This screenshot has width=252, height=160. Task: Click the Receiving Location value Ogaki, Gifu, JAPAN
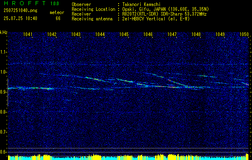[x=144, y=10]
